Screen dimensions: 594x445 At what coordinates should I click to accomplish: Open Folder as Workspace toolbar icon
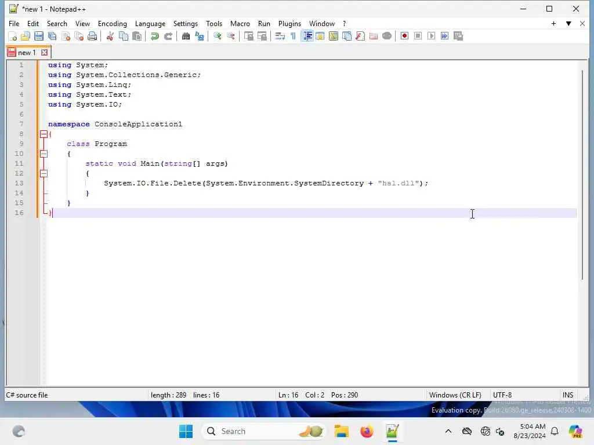374,37
